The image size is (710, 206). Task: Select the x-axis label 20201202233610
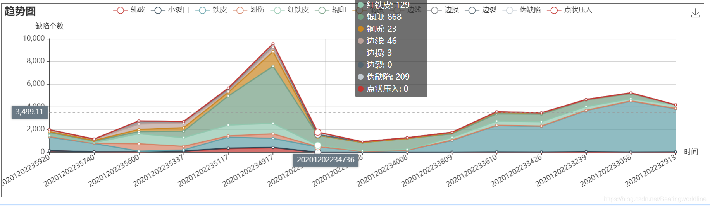pos(472,170)
